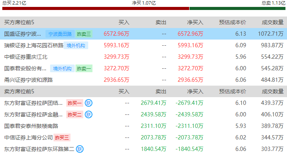Click 净买入 column header in seller table
The height and width of the screenshot is (154, 287).
(x=195, y=91)
